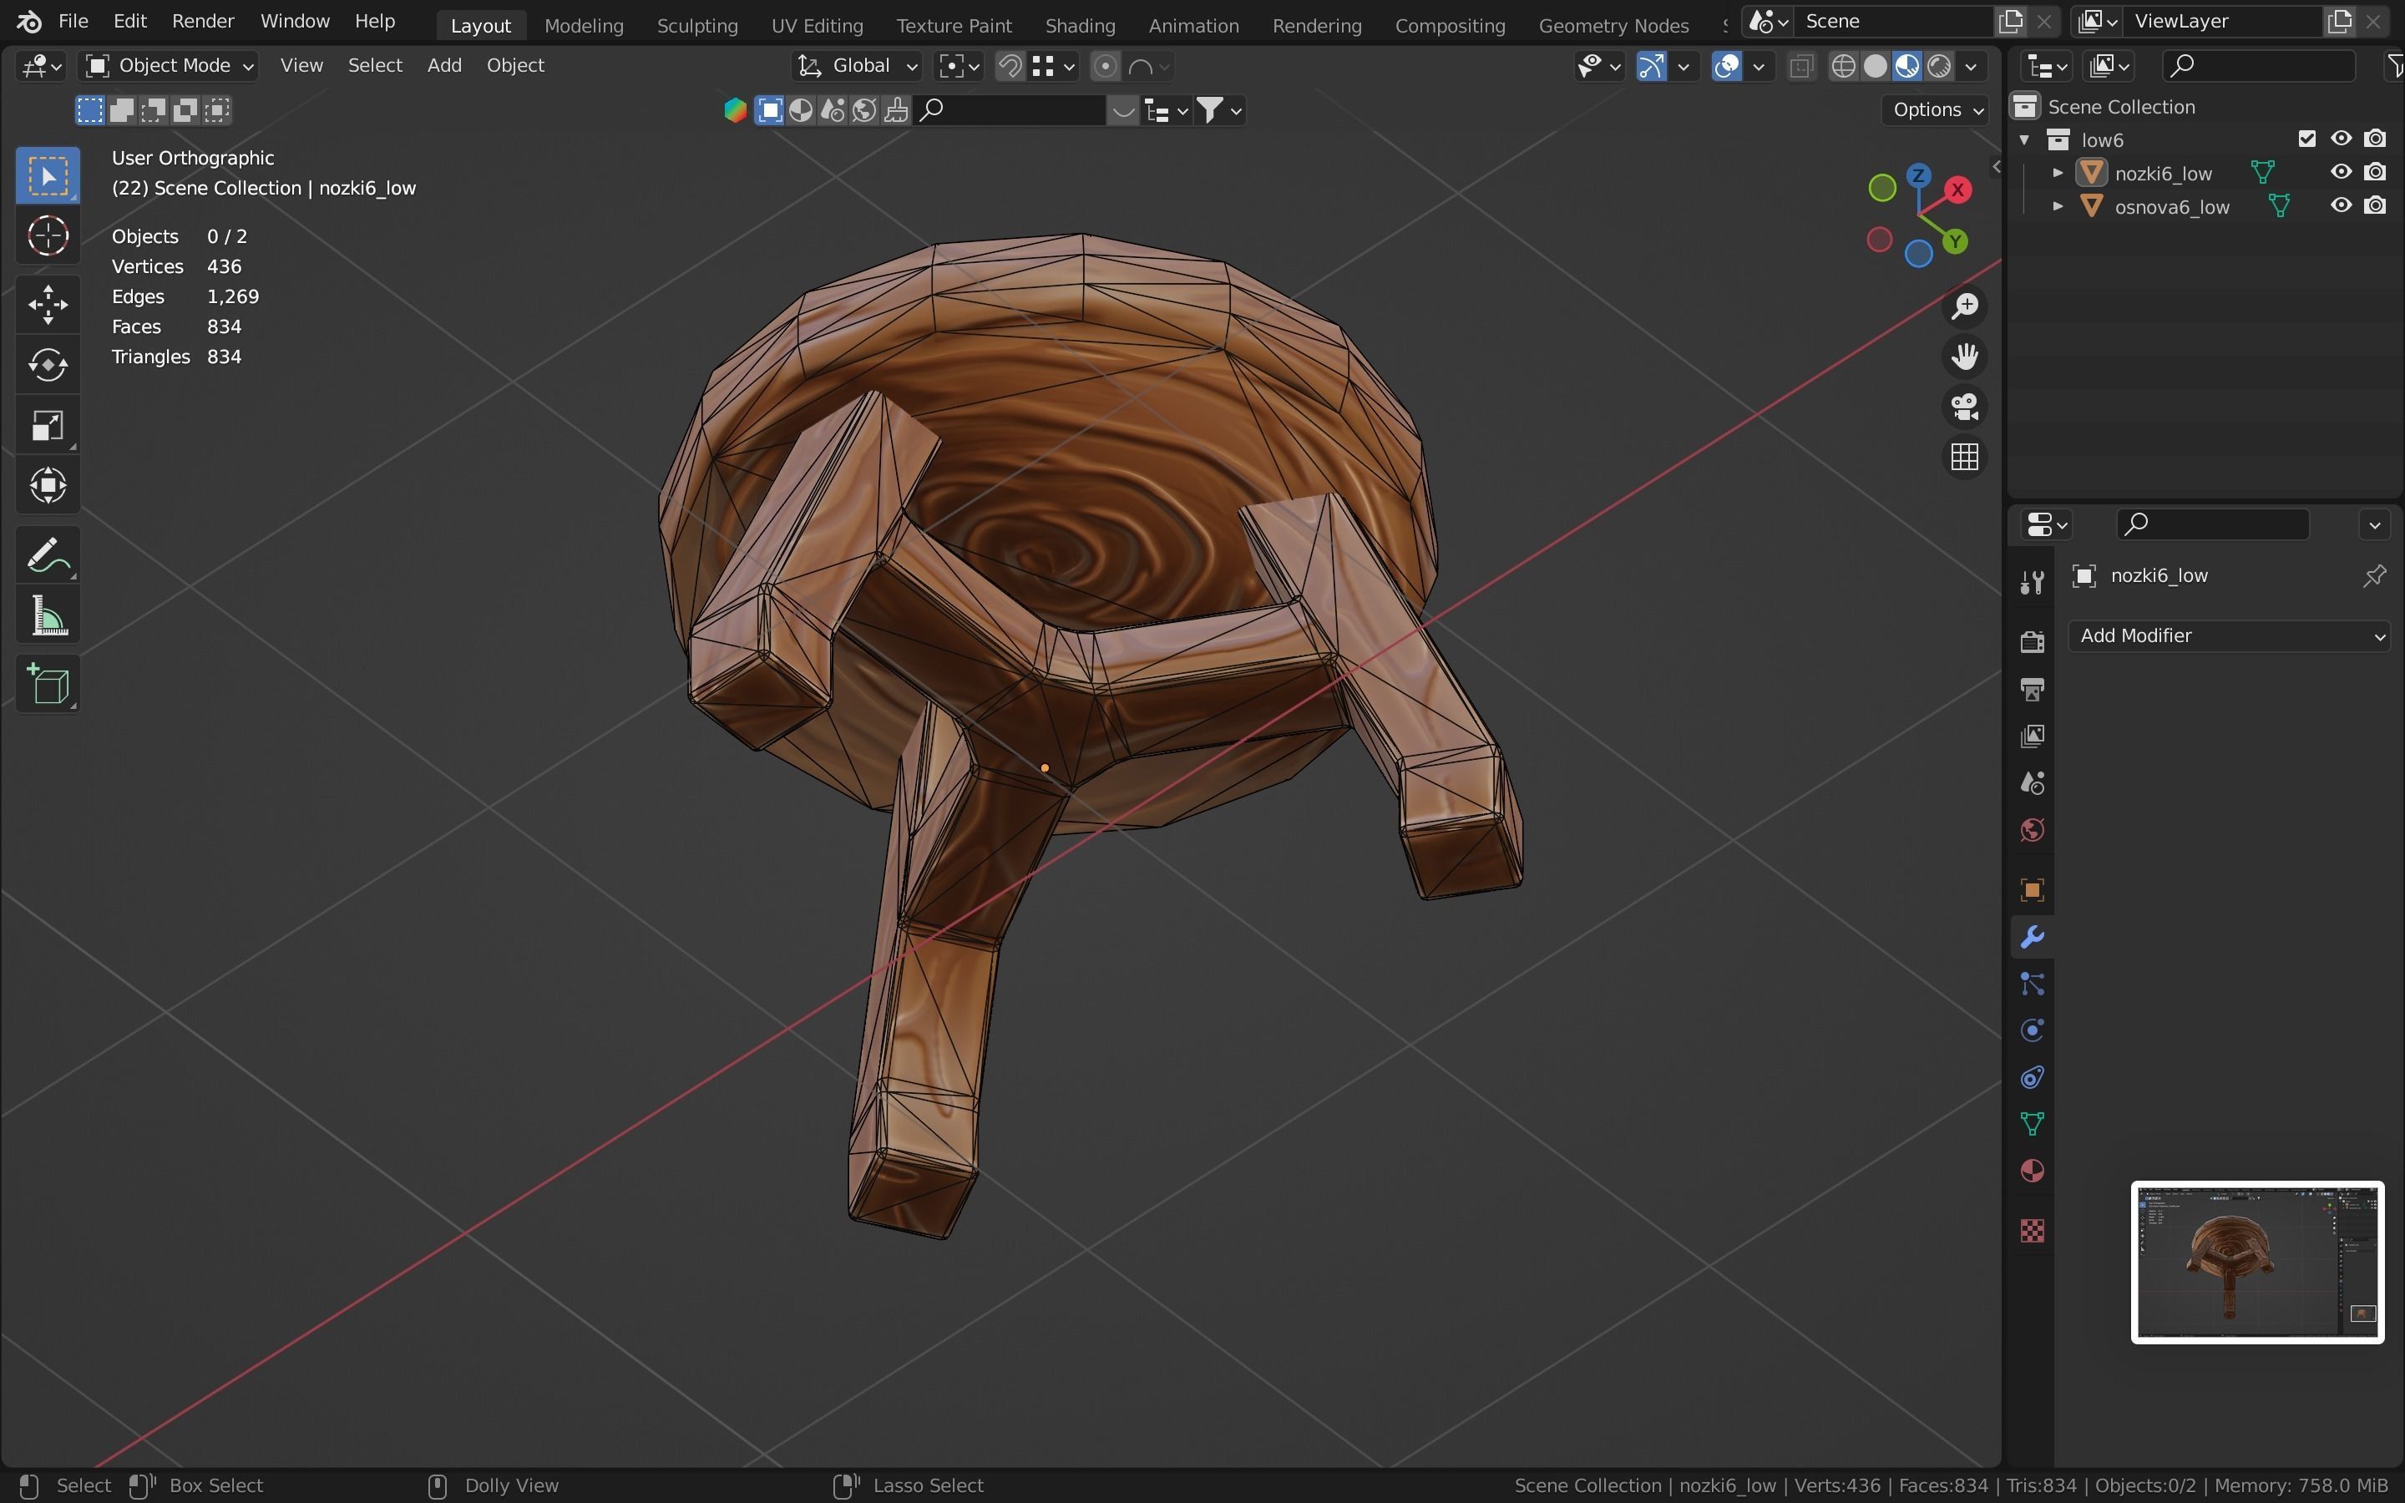Open the Physics properties tab

2033,1031
